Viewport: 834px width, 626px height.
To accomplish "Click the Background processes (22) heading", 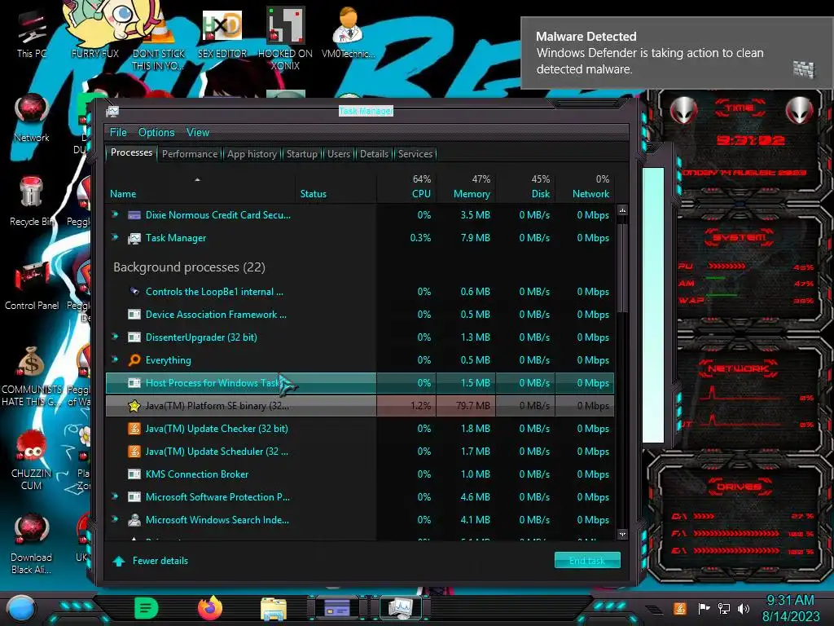I will (189, 267).
